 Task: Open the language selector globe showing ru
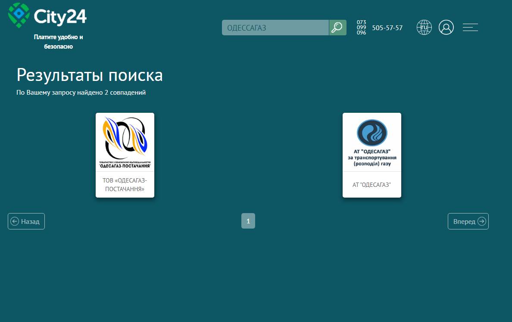coord(424,27)
